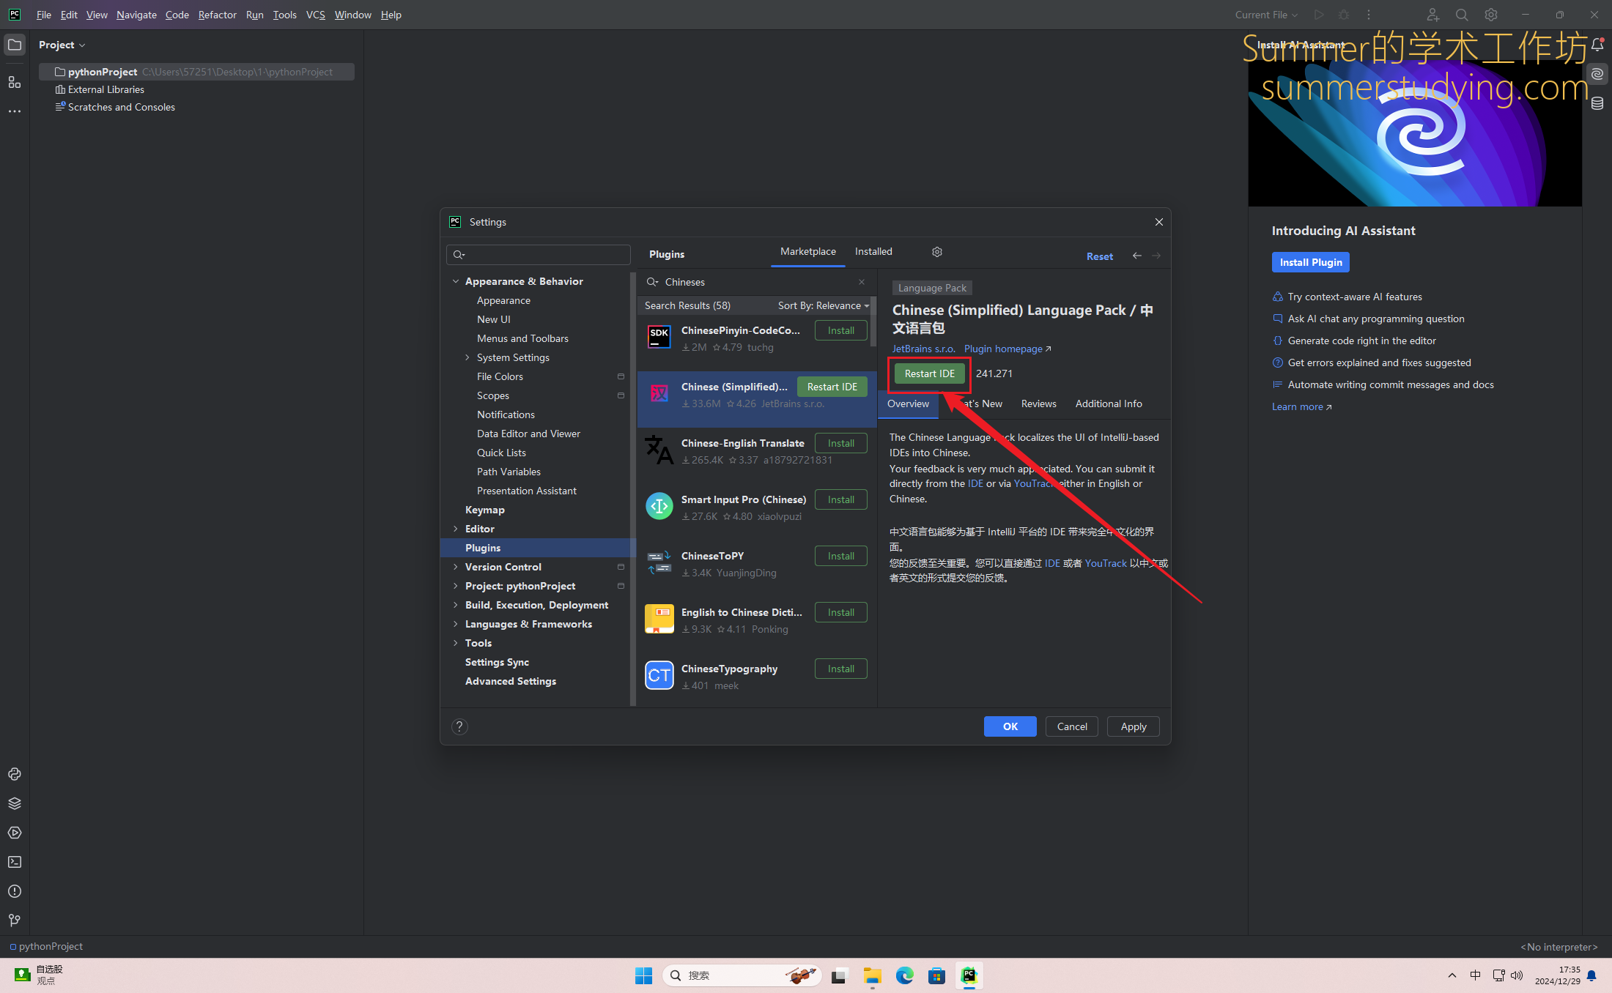Select the Scratches and Consoles node
Screen dimensions: 1612x993
click(x=122, y=107)
